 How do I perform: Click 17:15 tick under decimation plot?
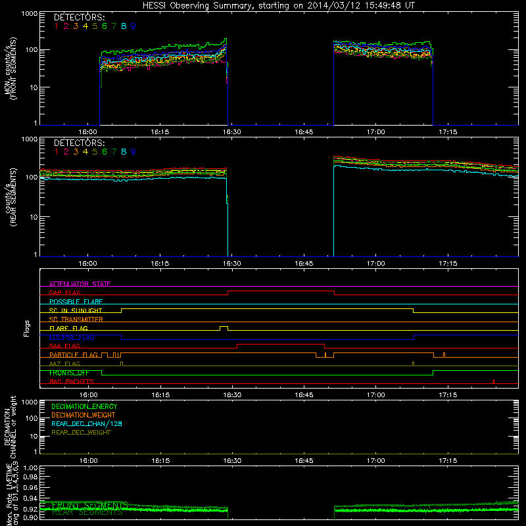point(448,461)
